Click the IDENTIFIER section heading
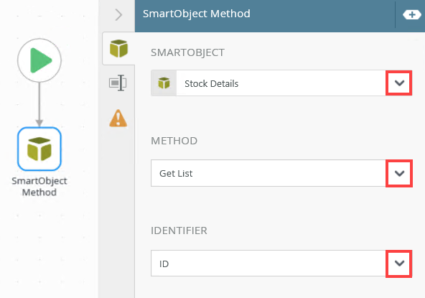Image resolution: width=425 pixels, height=298 pixels. [179, 231]
